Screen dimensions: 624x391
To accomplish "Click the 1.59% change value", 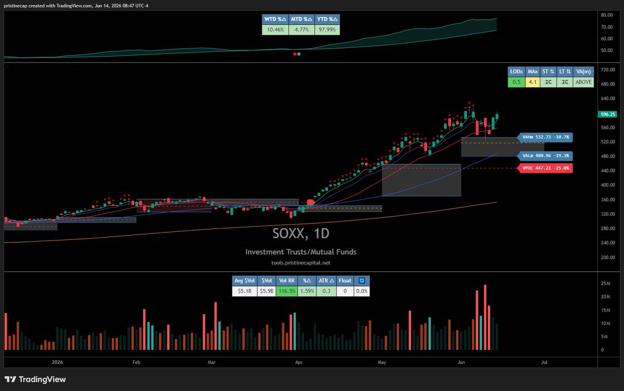I will pos(306,292).
